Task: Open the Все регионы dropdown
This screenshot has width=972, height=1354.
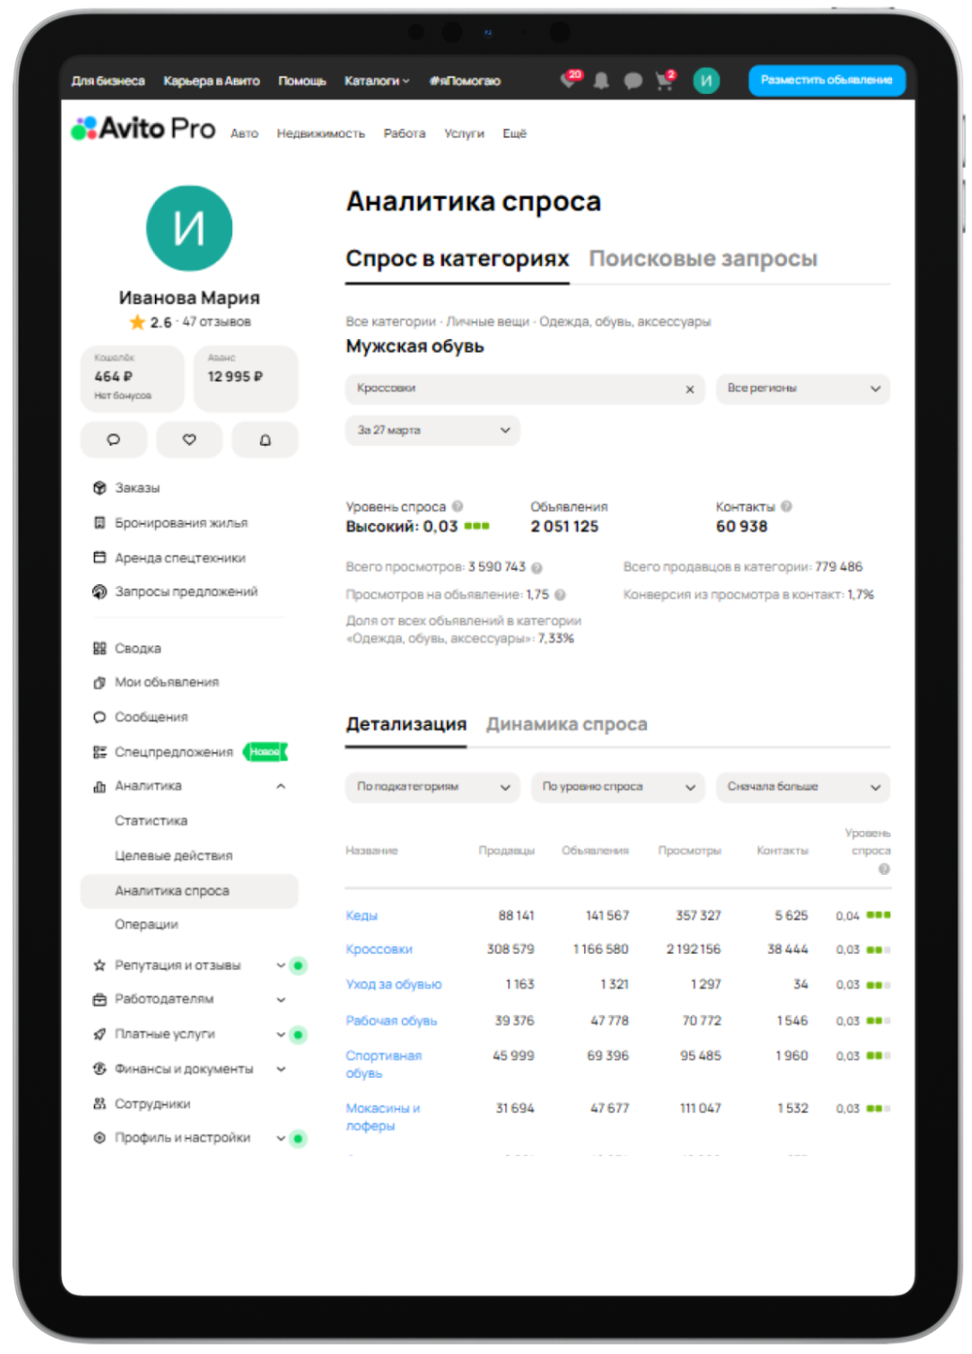Action: [x=803, y=389]
